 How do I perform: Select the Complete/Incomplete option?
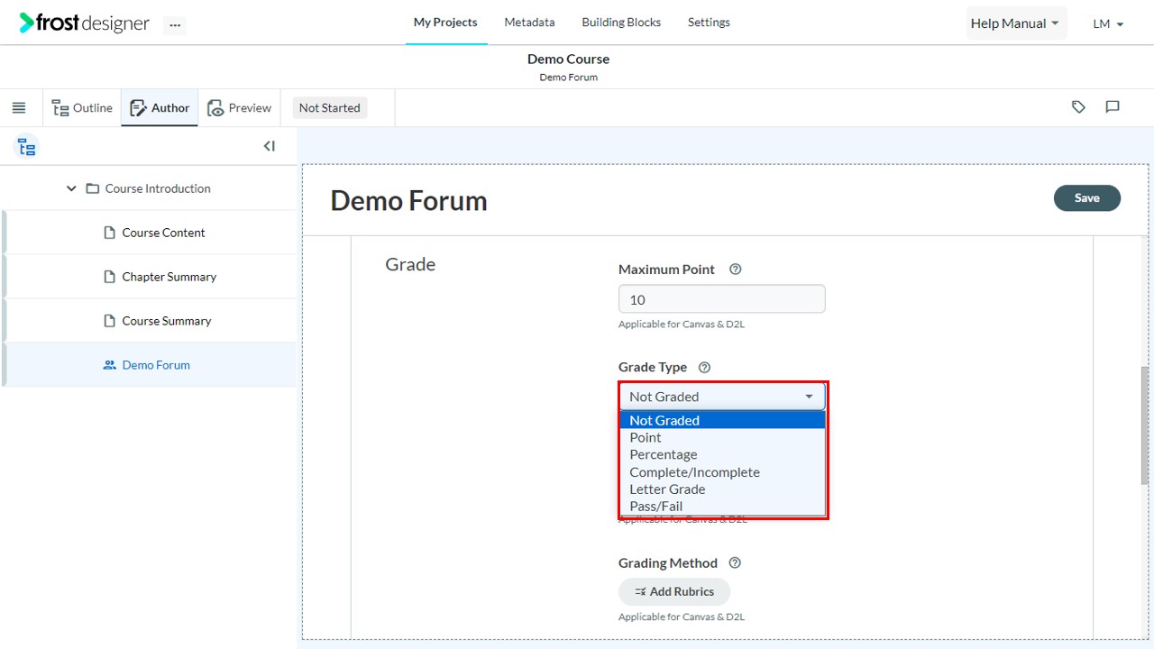click(x=722, y=472)
